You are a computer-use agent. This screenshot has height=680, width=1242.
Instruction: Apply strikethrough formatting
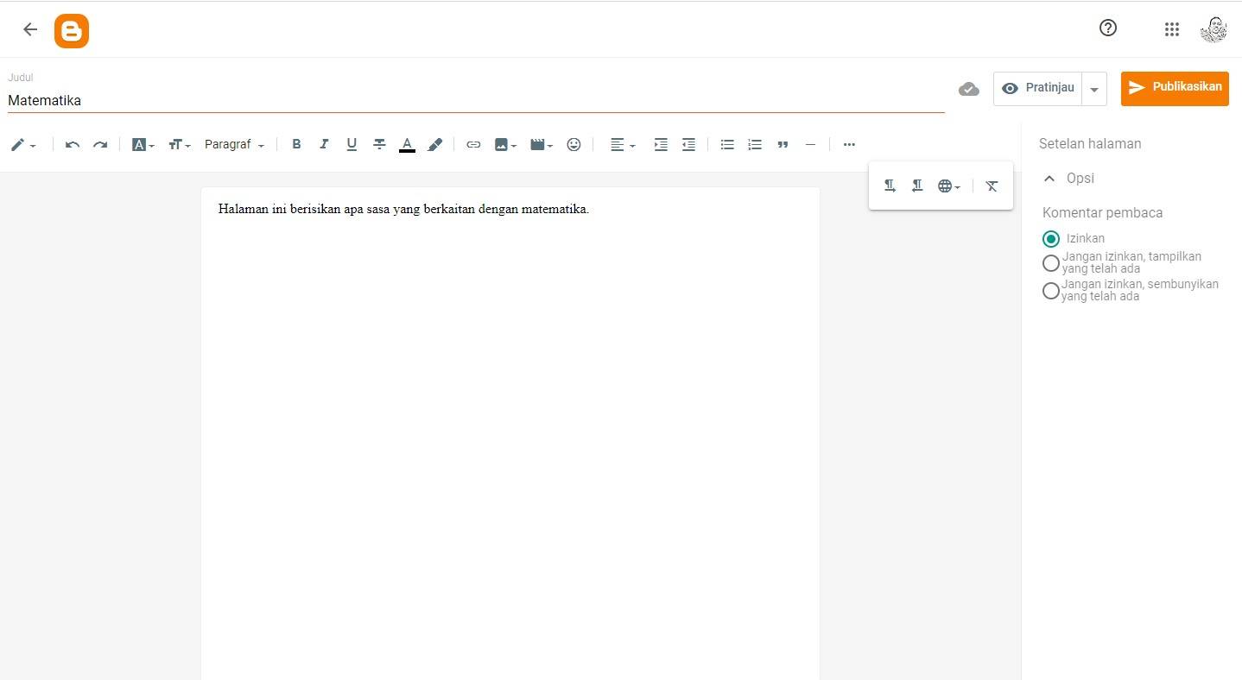pyautogui.click(x=379, y=144)
